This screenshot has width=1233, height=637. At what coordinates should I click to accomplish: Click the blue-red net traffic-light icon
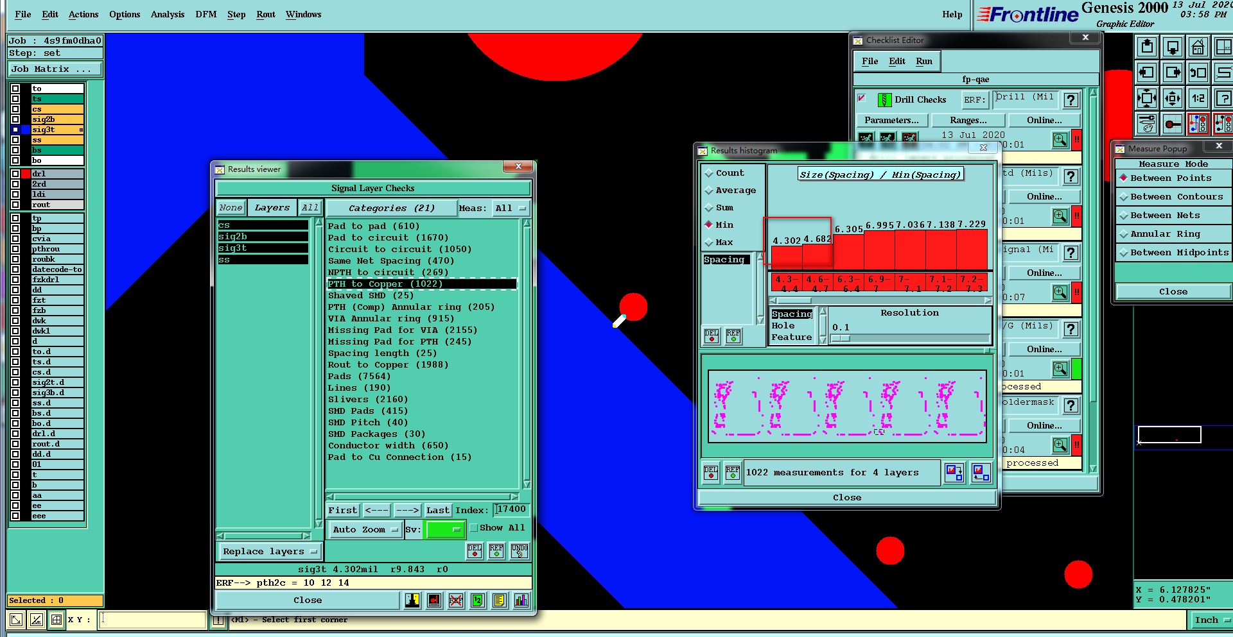point(1198,123)
